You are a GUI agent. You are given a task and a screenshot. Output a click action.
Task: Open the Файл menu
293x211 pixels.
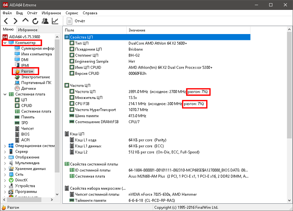[7, 13]
